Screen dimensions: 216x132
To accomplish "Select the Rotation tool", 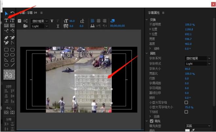I will tap(12, 13).
